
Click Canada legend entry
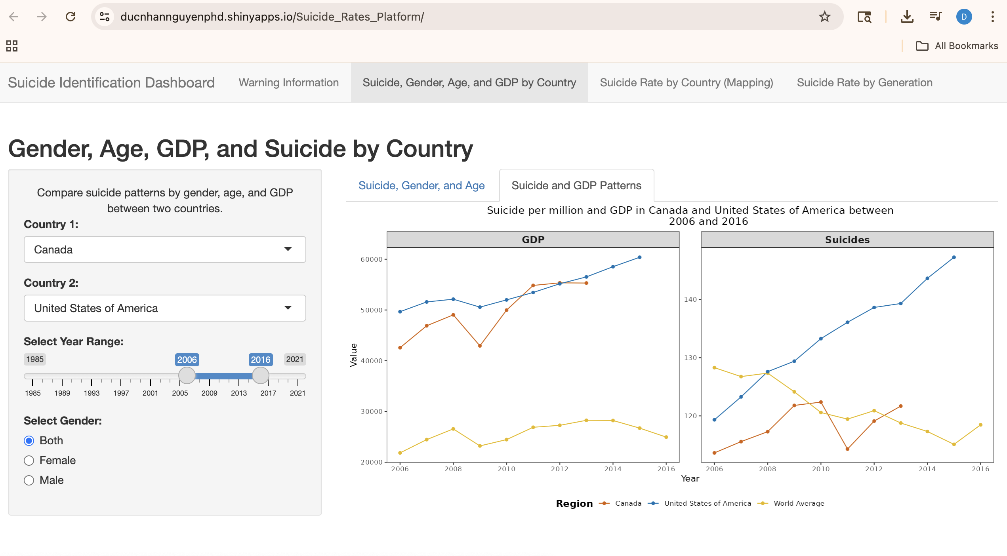pos(620,503)
